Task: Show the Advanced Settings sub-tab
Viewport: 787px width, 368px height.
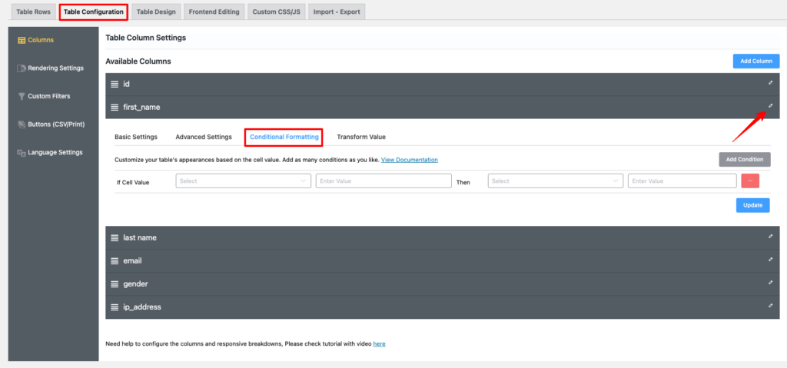Action: click(x=204, y=137)
